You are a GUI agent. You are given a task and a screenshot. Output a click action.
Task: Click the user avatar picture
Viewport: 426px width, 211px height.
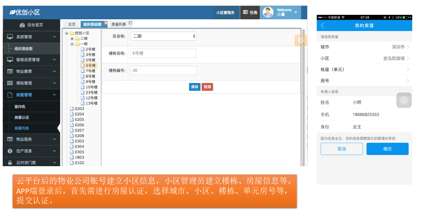268,12
